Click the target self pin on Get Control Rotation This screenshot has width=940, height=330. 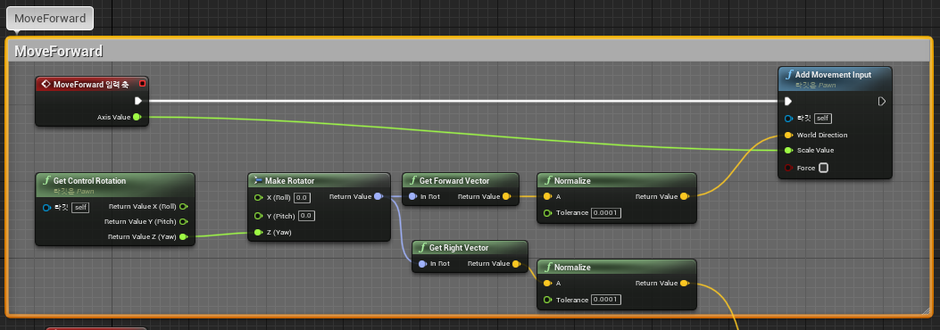46,207
